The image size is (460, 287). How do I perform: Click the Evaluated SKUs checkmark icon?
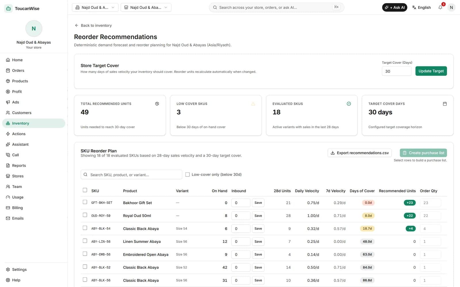[x=349, y=104]
